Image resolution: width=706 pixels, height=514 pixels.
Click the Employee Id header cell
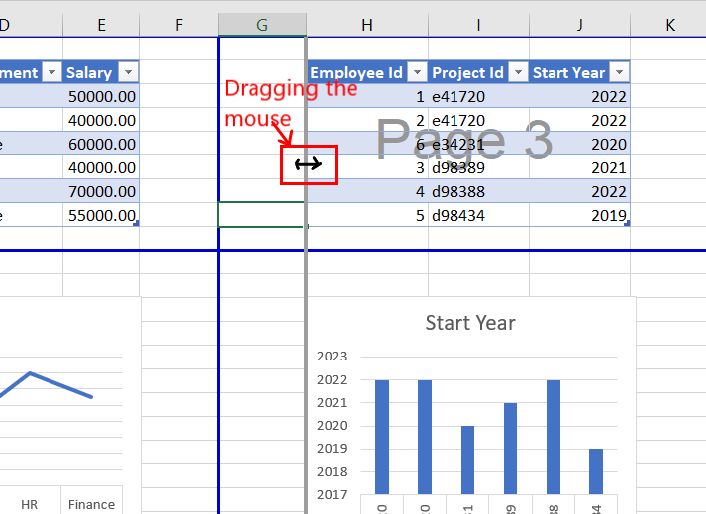[x=356, y=72]
